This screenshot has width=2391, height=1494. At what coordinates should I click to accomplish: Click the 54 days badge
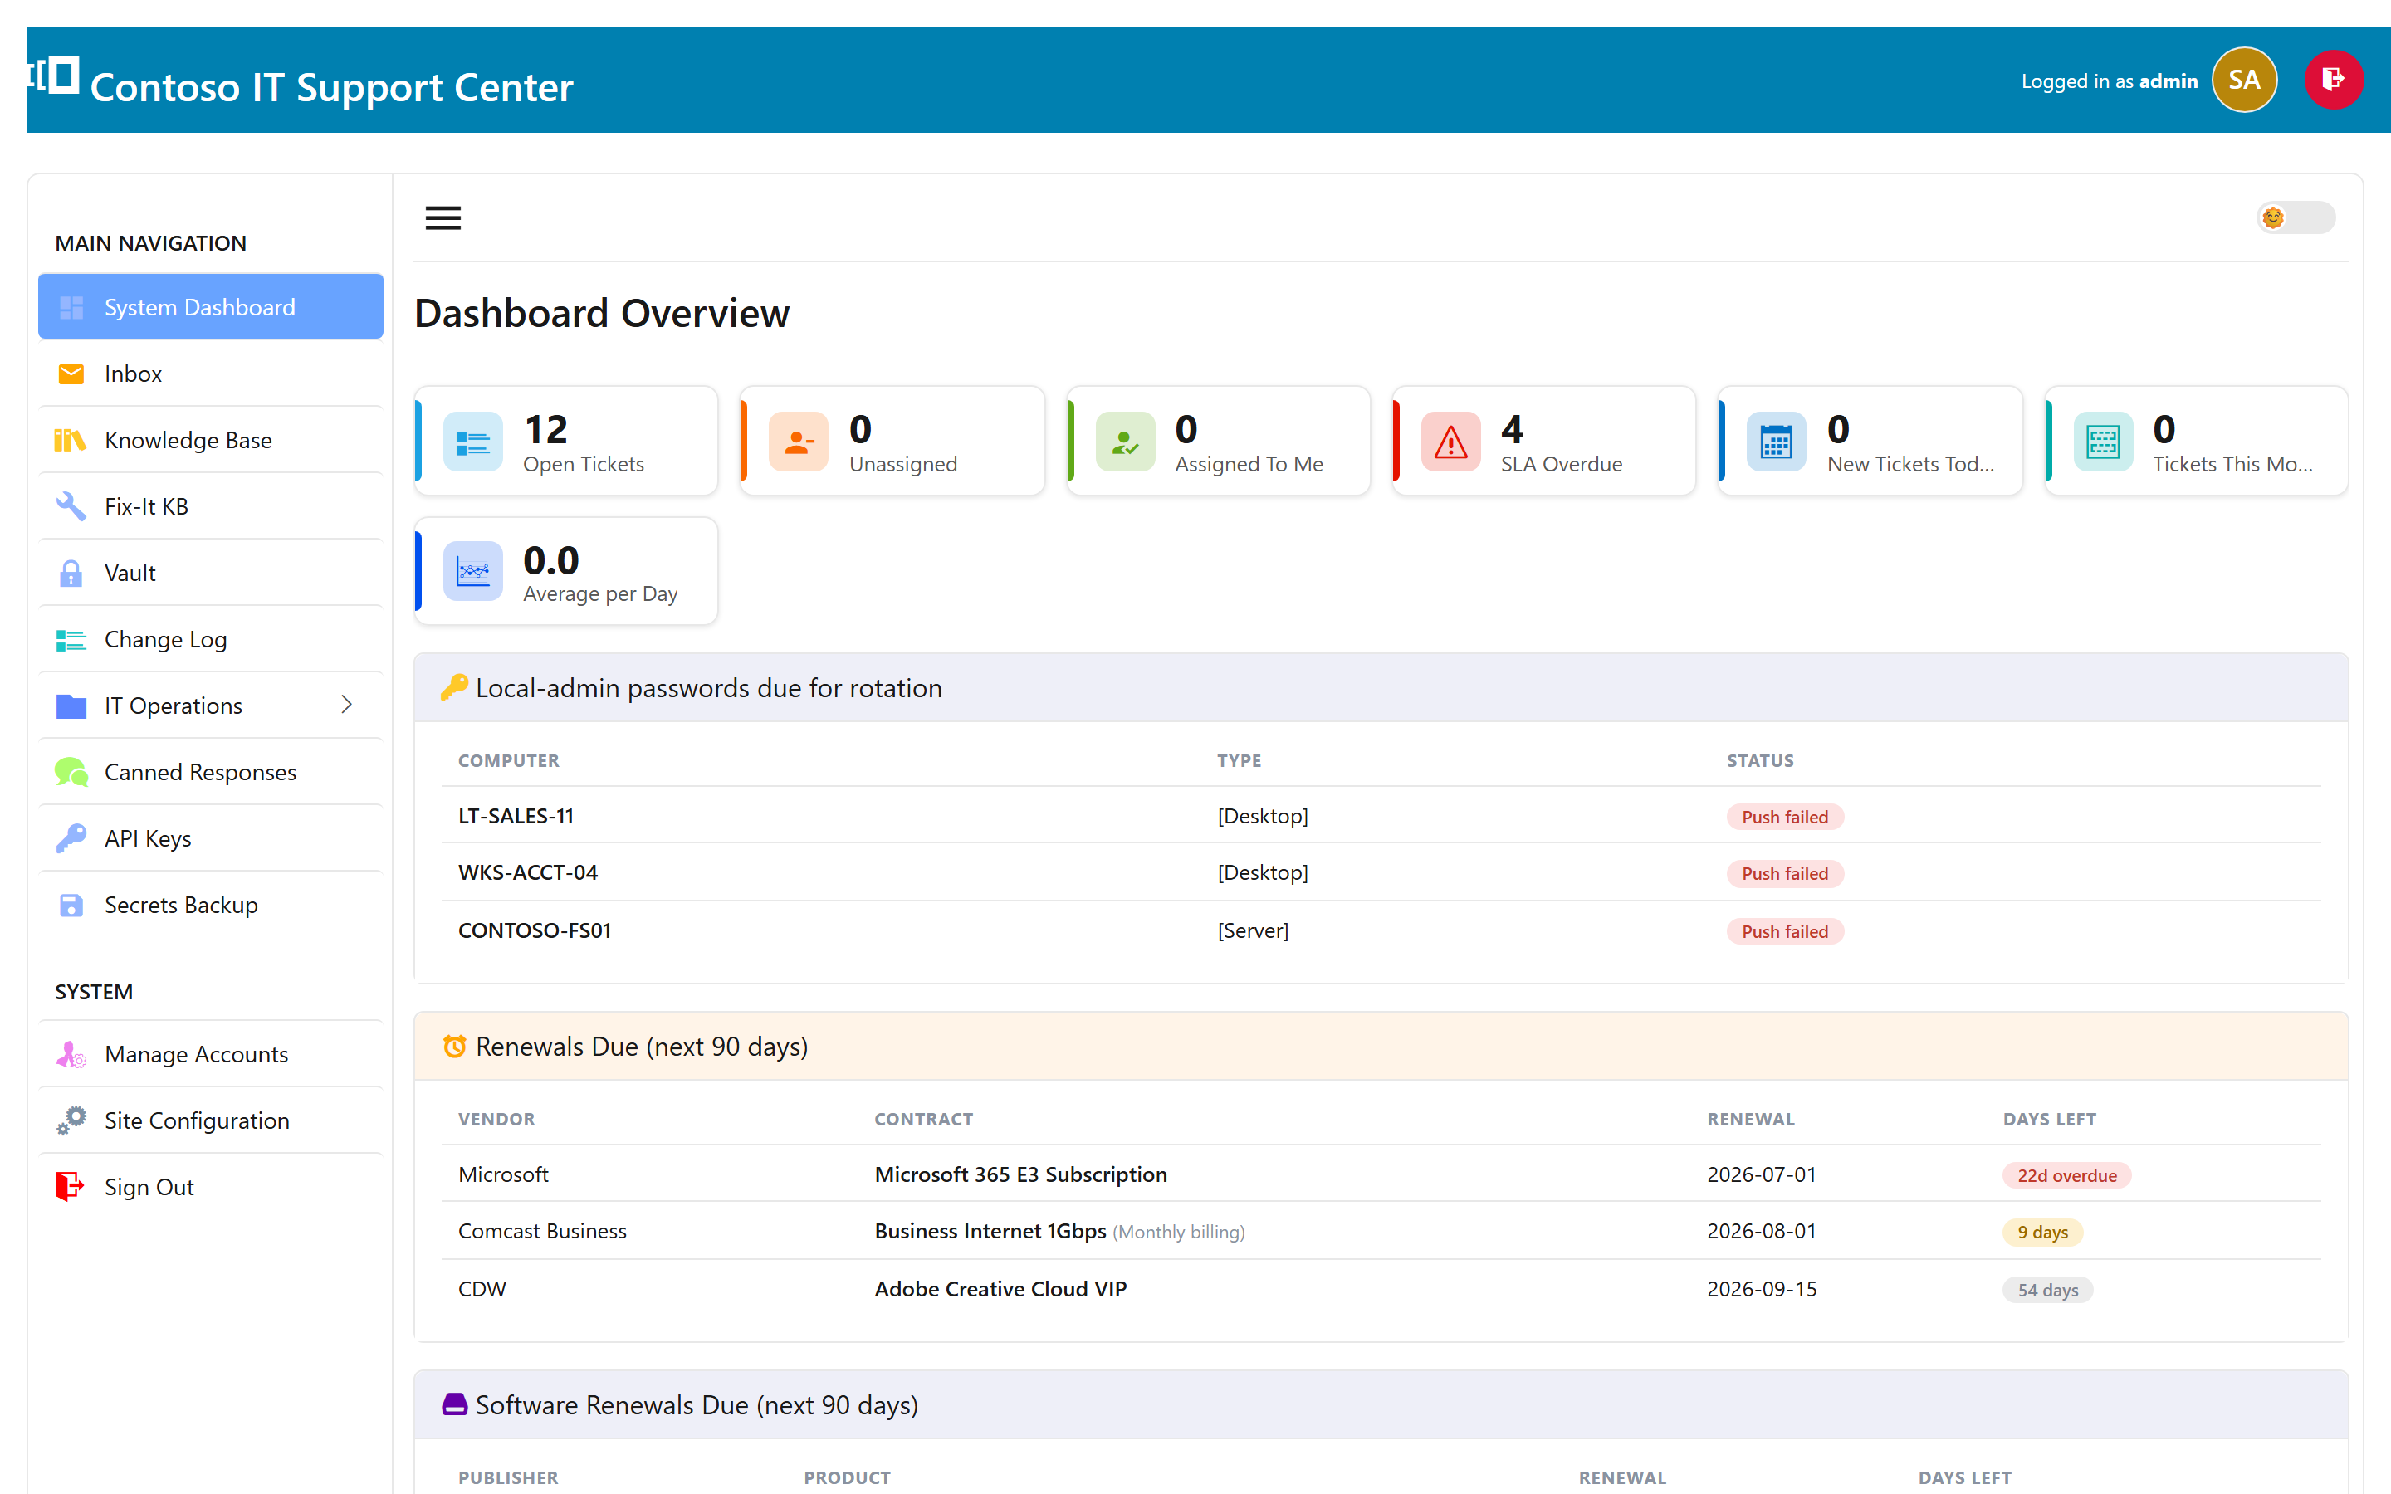point(2047,1291)
